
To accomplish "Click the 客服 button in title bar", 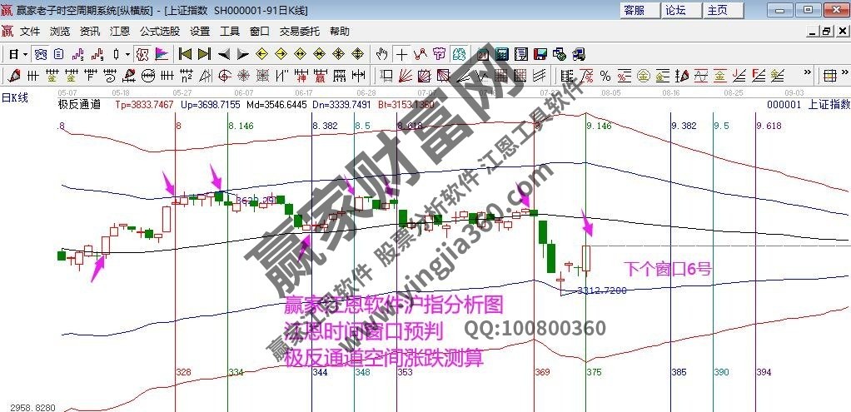I will point(635,10).
